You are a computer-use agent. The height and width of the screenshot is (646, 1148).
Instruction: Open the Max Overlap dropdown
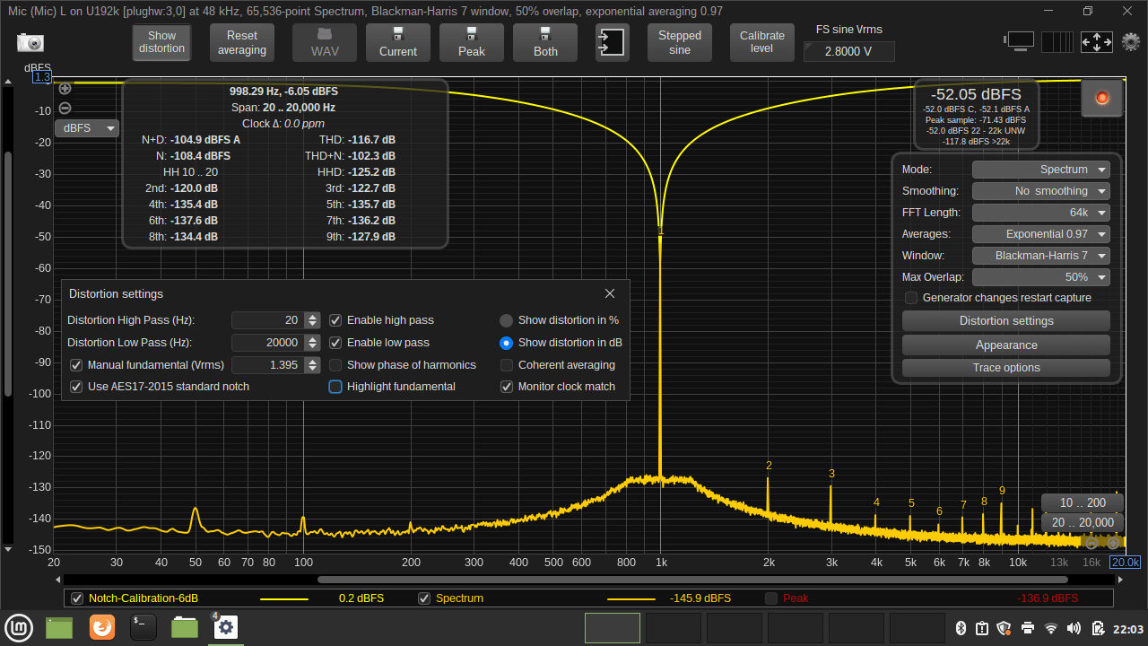point(1041,277)
